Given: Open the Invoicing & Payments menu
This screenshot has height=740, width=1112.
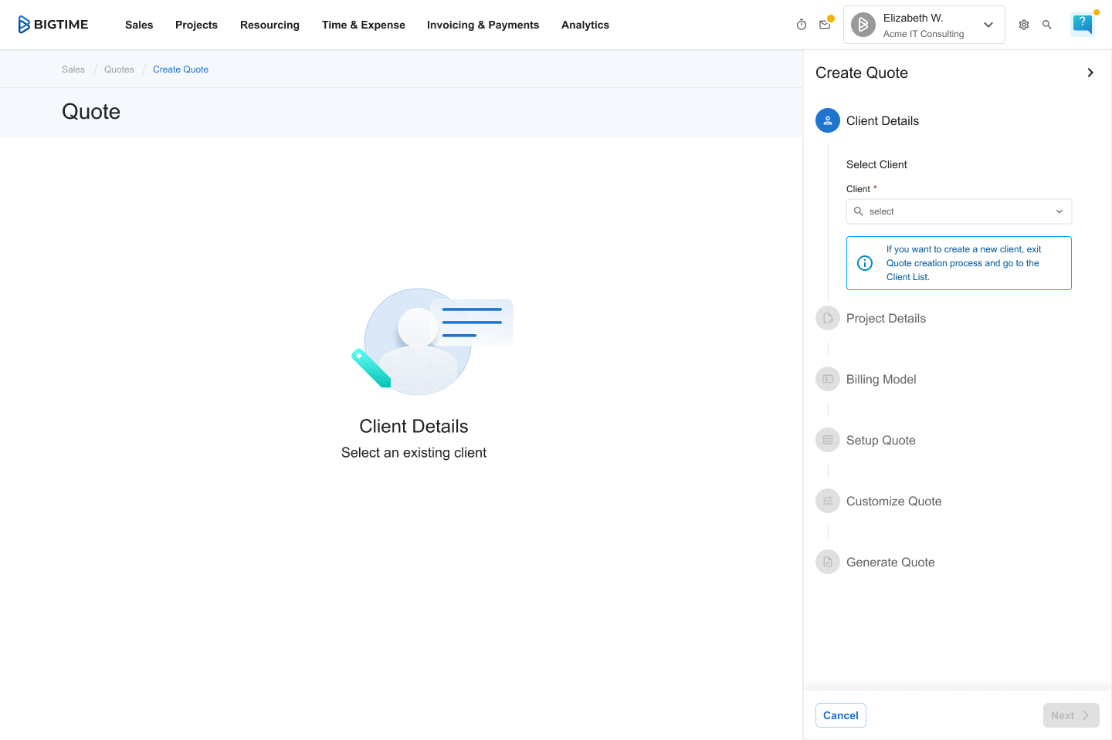Looking at the screenshot, I should point(483,25).
